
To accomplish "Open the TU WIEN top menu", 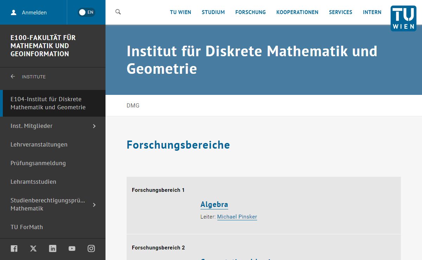I will 181,12.
